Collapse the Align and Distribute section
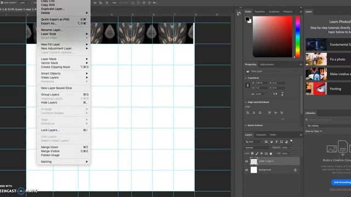The width and height of the screenshot is (351, 197). point(246,102)
